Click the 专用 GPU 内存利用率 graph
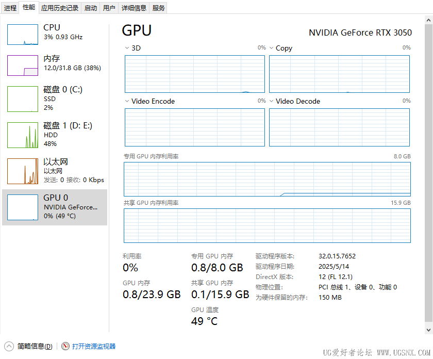Viewport: 433px width, 359px height. coord(267,179)
